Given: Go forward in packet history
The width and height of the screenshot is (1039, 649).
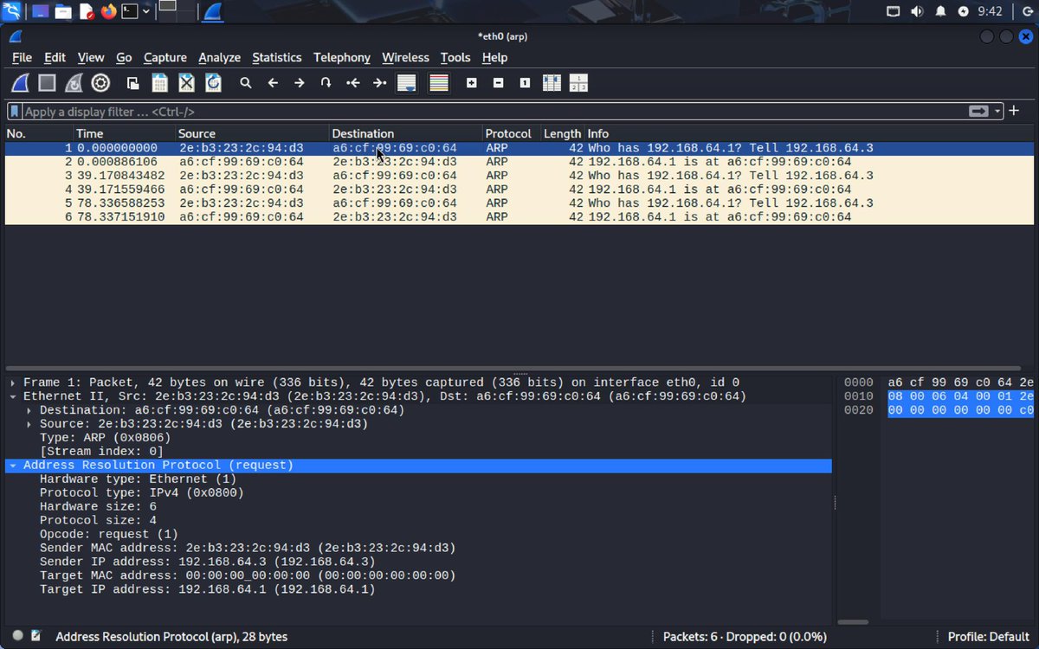Looking at the screenshot, I should coord(300,83).
